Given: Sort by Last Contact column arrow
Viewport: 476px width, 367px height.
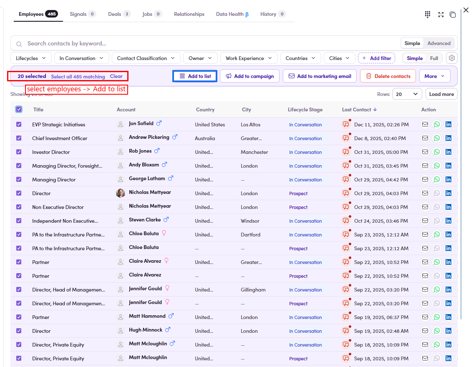Looking at the screenshot, I should pyautogui.click(x=375, y=110).
